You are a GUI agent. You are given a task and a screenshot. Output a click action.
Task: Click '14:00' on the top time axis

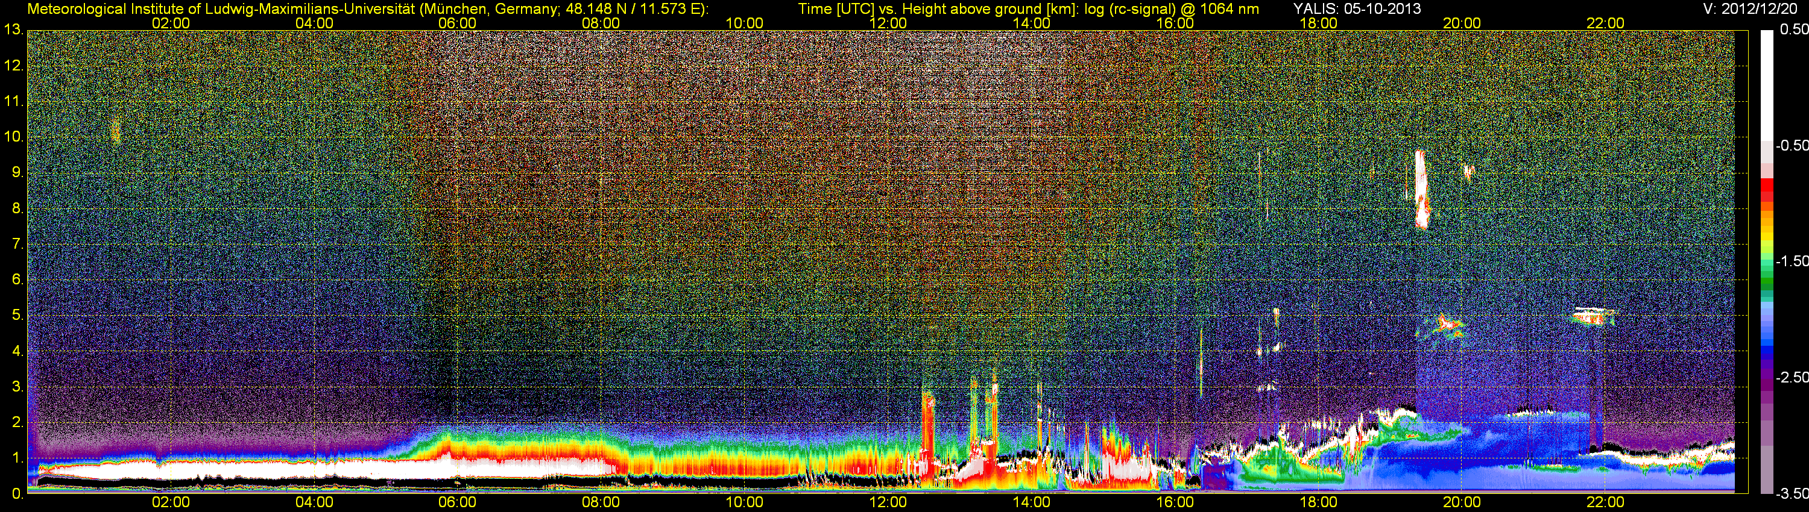(1032, 23)
